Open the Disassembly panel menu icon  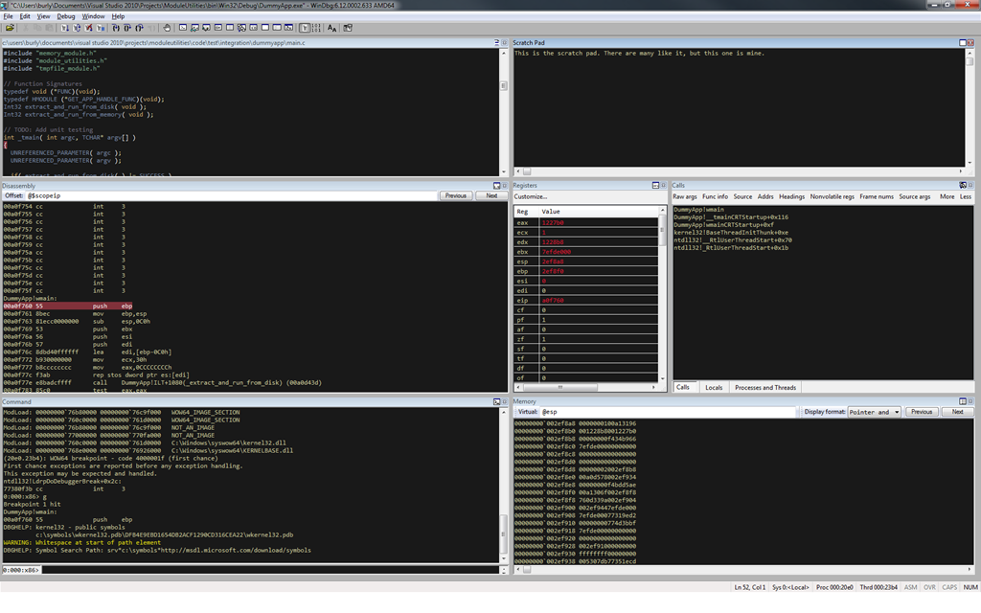496,186
